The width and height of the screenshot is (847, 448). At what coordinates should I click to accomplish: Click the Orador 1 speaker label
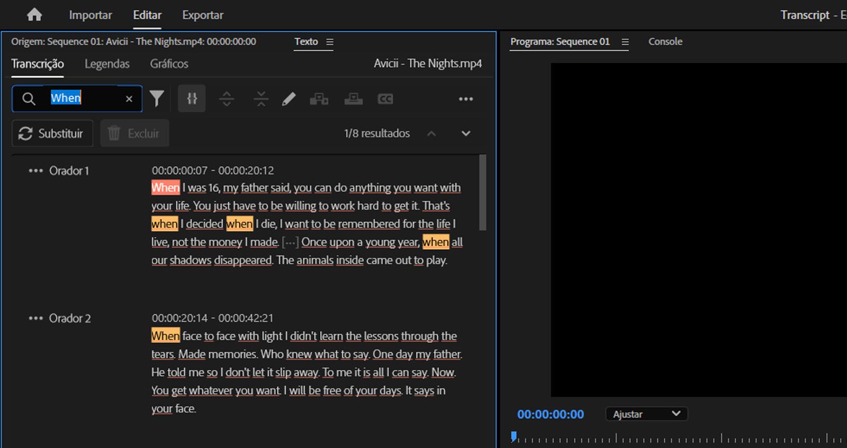click(x=69, y=171)
